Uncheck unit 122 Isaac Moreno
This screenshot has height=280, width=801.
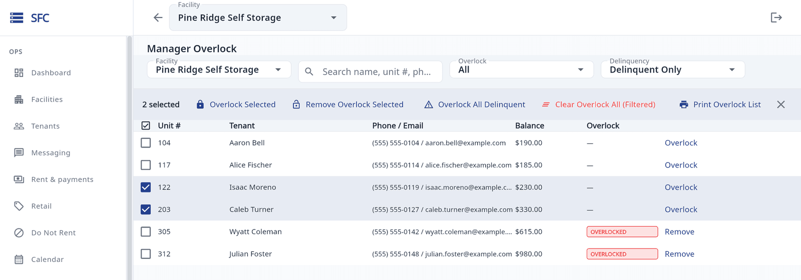coord(146,187)
